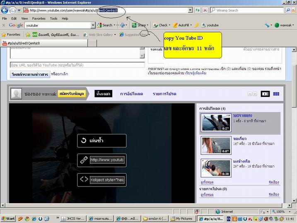Screen dimensions: 297x223
Task: Expand the Google toolbar search suggestions dropdown
Action: tap(93, 25)
